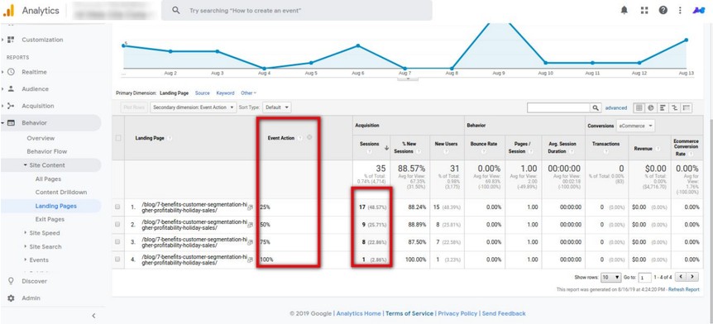Click the Customization icon in sidebar
This screenshot has height=324, width=713.
click(12, 40)
